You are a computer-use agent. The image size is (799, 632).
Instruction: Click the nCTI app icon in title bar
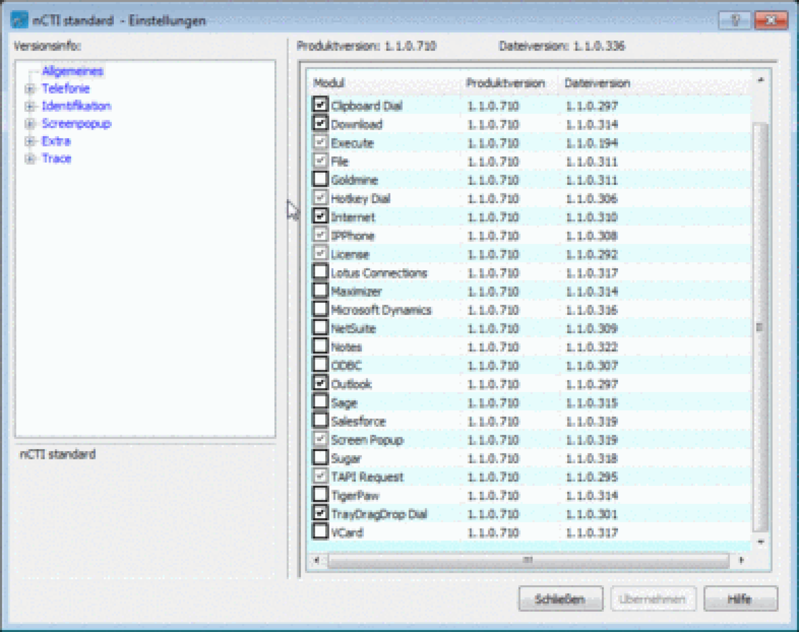click(x=19, y=20)
